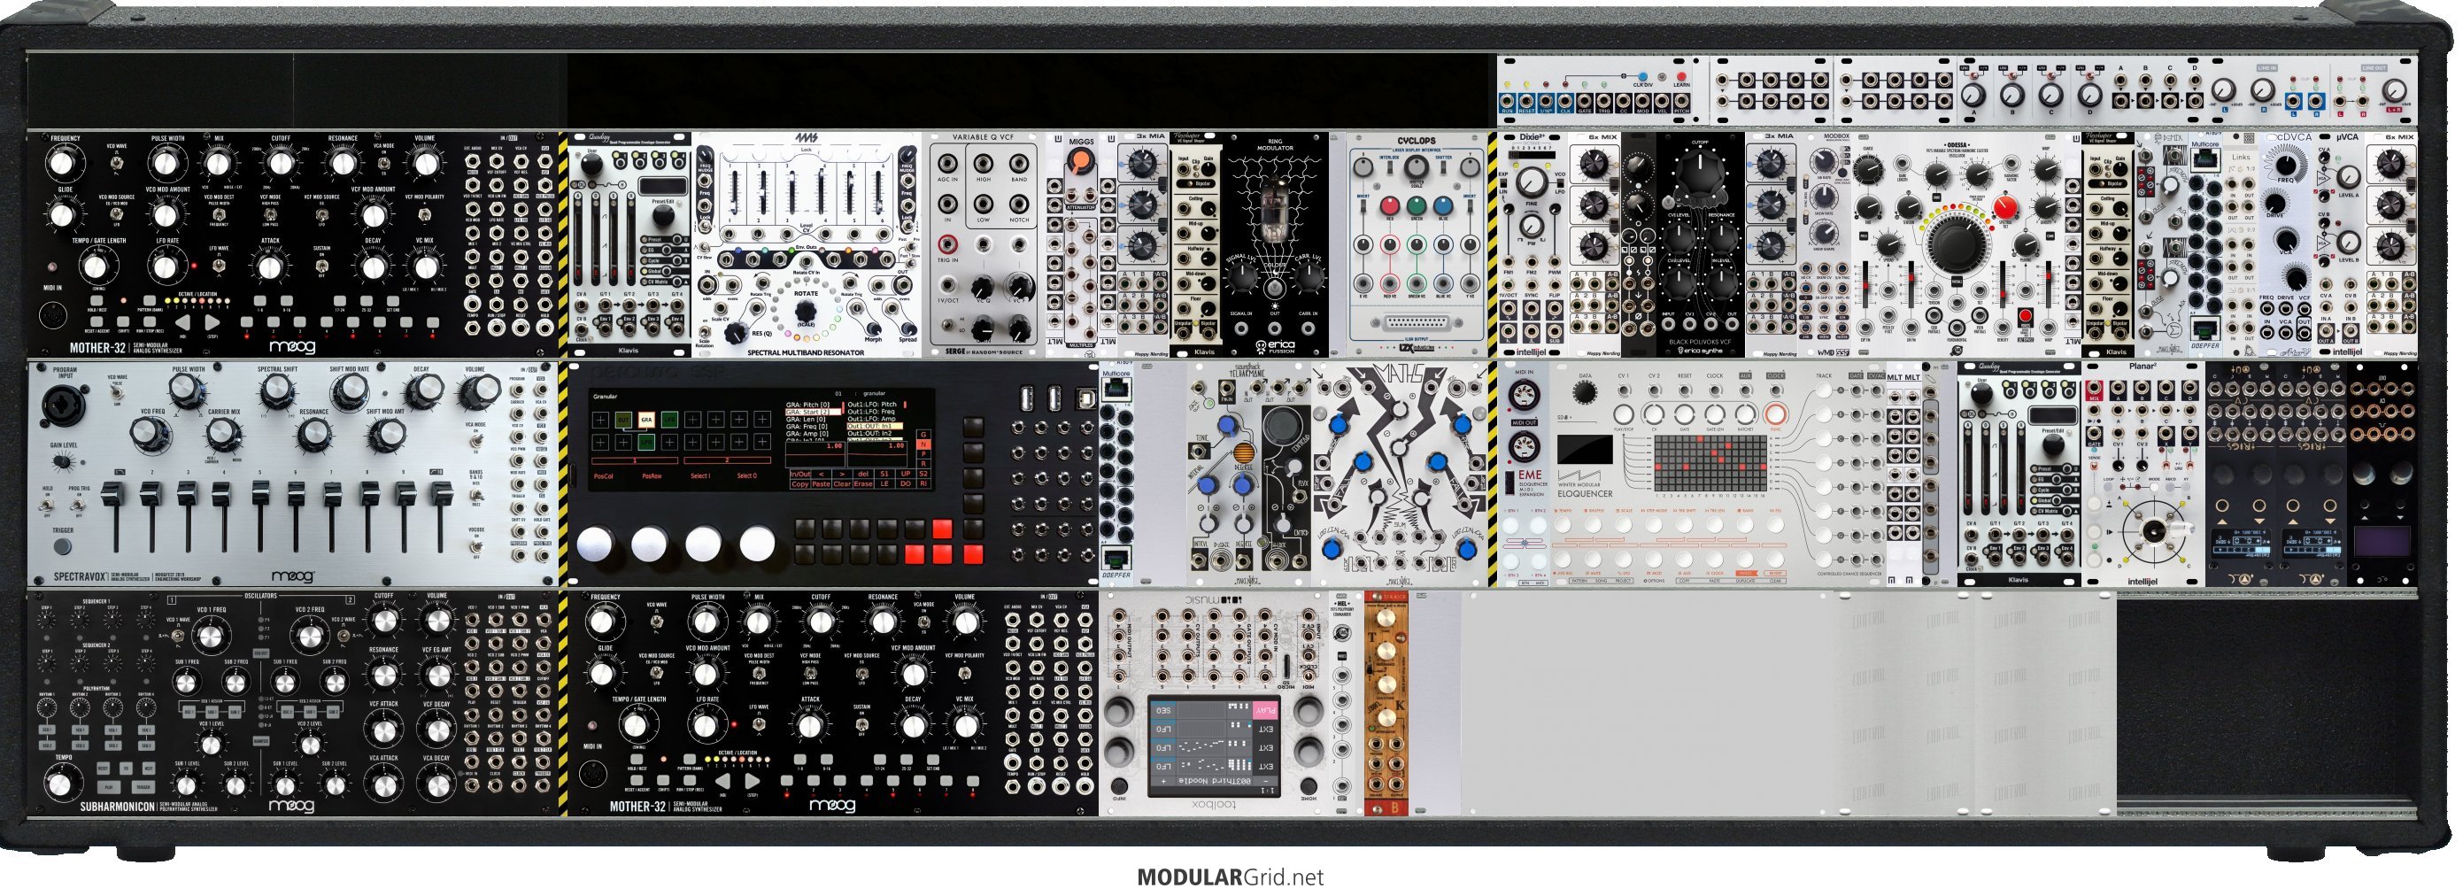The image size is (2463, 896).
Task: Click the PITCH jack on the 1U MIDI module
Action: click(x=1682, y=99)
